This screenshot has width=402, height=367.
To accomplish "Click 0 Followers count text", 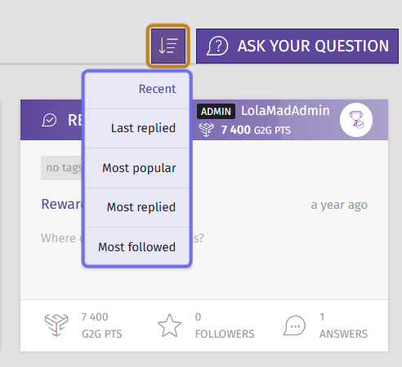I will tap(225, 325).
